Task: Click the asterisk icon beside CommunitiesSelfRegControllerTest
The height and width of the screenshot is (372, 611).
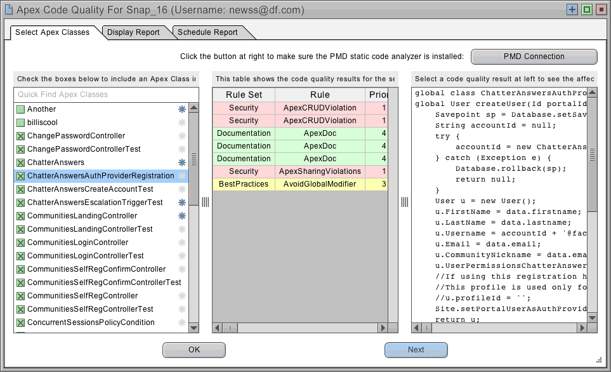Action: [182, 309]
